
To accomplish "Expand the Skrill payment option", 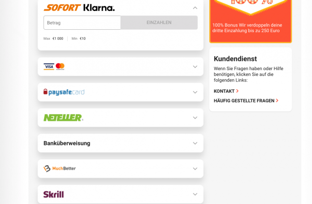I will click(x=195, y=194).
